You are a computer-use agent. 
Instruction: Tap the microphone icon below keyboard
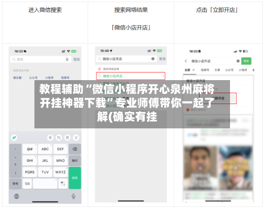point(74,196)
